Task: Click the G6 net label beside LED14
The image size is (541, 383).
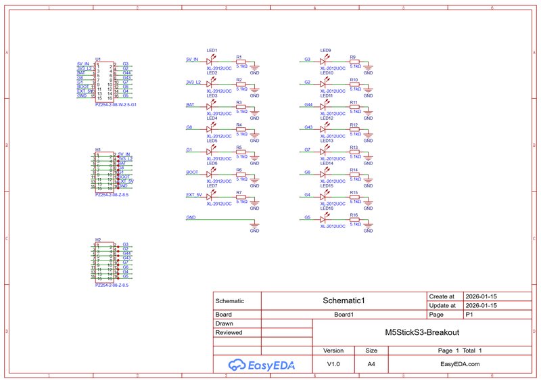Action: (308, 173)
